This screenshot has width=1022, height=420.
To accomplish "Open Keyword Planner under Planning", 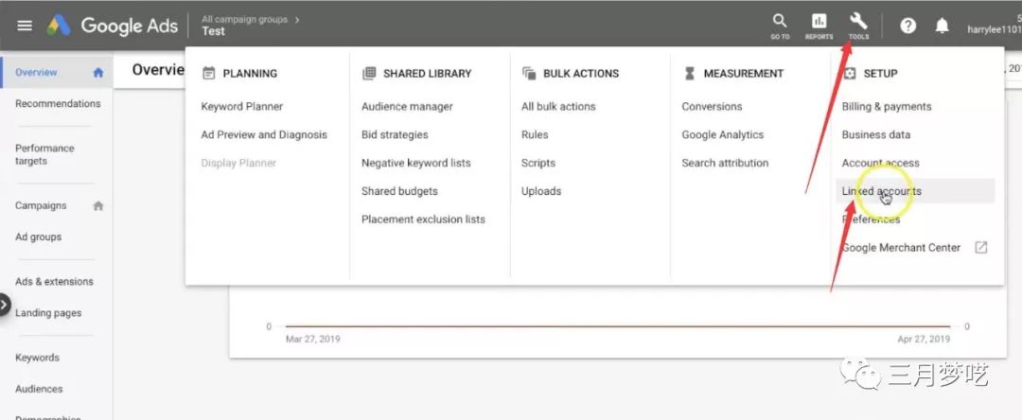I will point(241,107).
